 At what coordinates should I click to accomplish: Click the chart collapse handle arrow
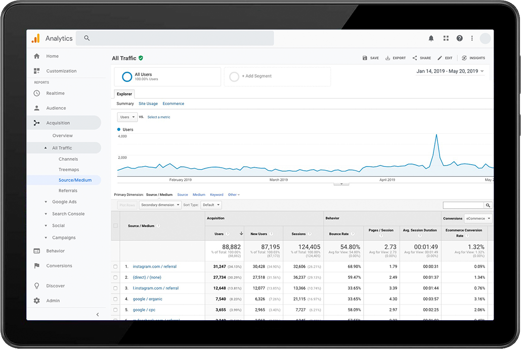[341, 183]
